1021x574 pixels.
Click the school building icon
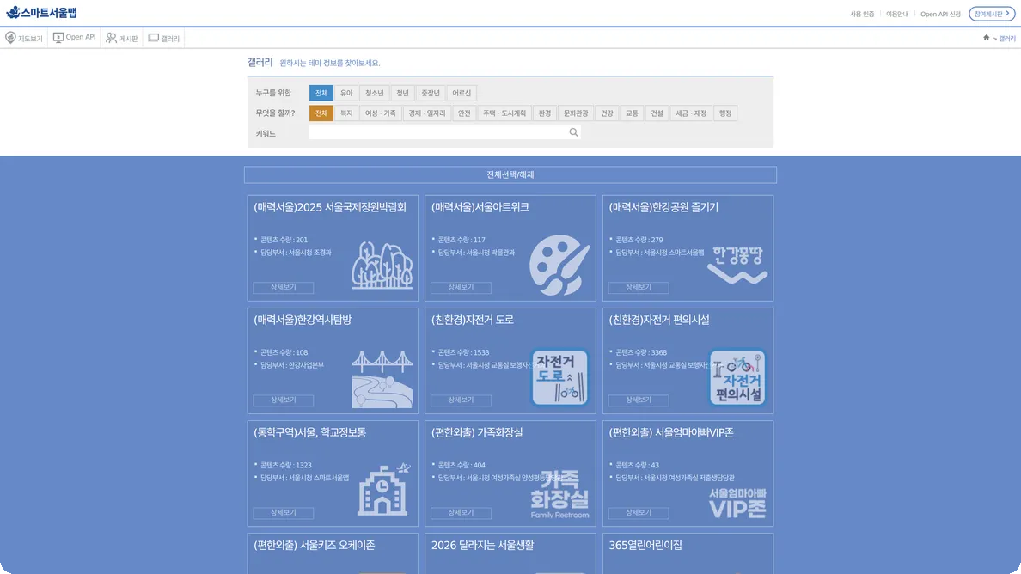(383, 490)
